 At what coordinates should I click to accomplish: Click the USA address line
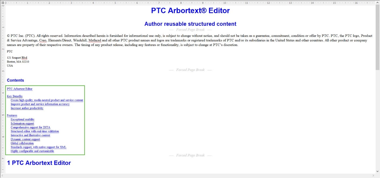pyautogui.click(x=10, y=66)
